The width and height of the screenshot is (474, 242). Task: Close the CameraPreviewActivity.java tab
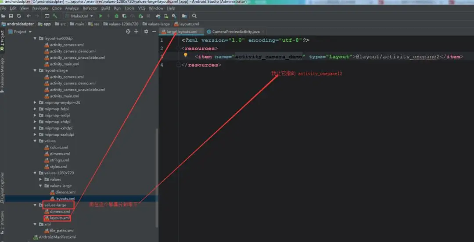pyautogui.click(x=263, y=32)
